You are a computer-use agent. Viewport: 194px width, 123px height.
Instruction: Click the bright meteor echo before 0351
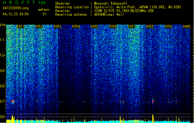point(13,101)
